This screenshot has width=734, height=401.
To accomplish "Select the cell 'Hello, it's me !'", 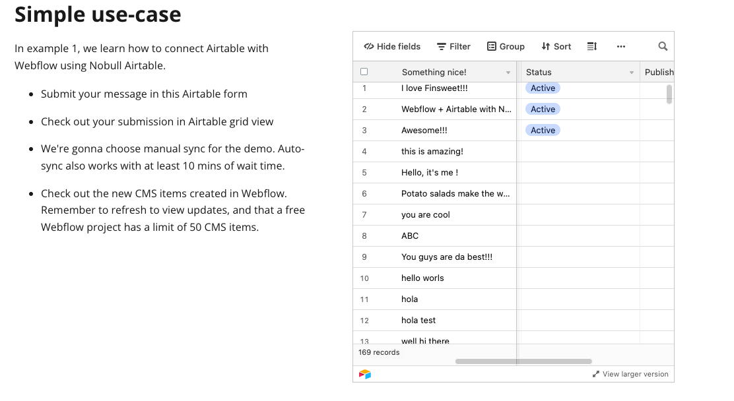I will (455, 172).
